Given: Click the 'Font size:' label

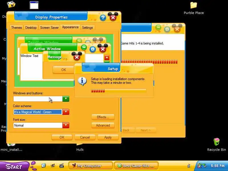Looking at the screenshot, I should (19, 120).
